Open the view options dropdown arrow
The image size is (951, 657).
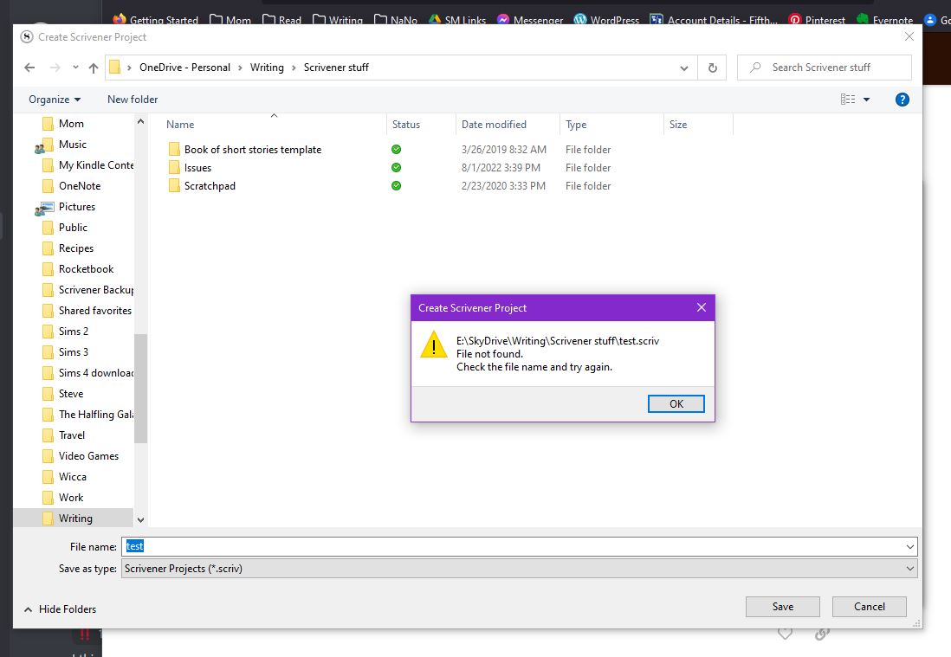tap(867, 100)
